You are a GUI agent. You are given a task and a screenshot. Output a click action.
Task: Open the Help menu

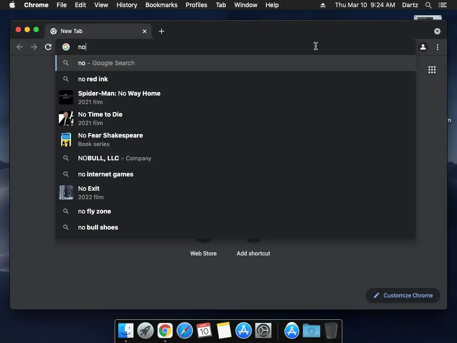(x=272, y=5)
